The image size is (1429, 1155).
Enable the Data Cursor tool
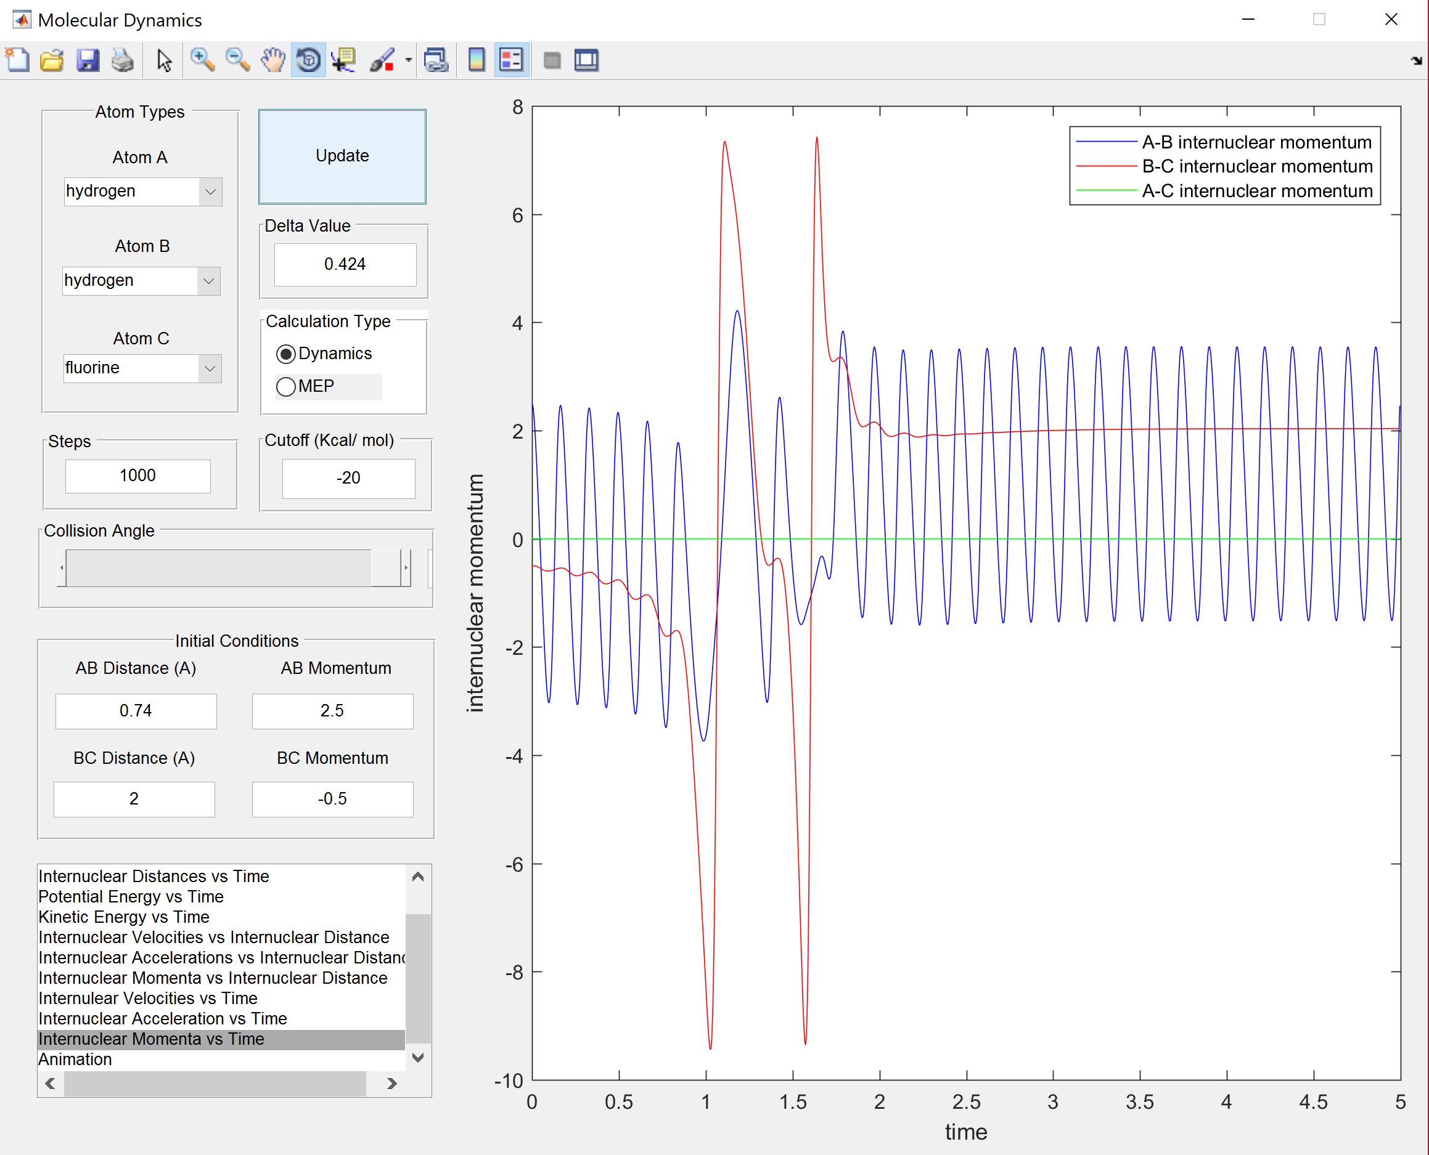coord(343,60)
